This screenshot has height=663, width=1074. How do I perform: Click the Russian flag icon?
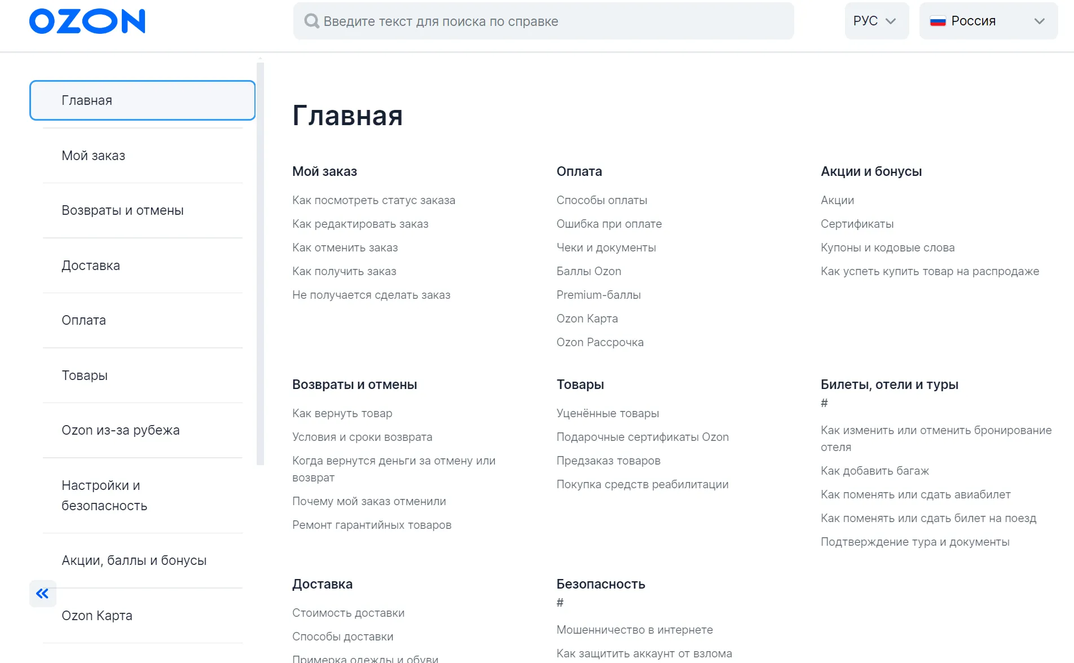pos(937,21)
